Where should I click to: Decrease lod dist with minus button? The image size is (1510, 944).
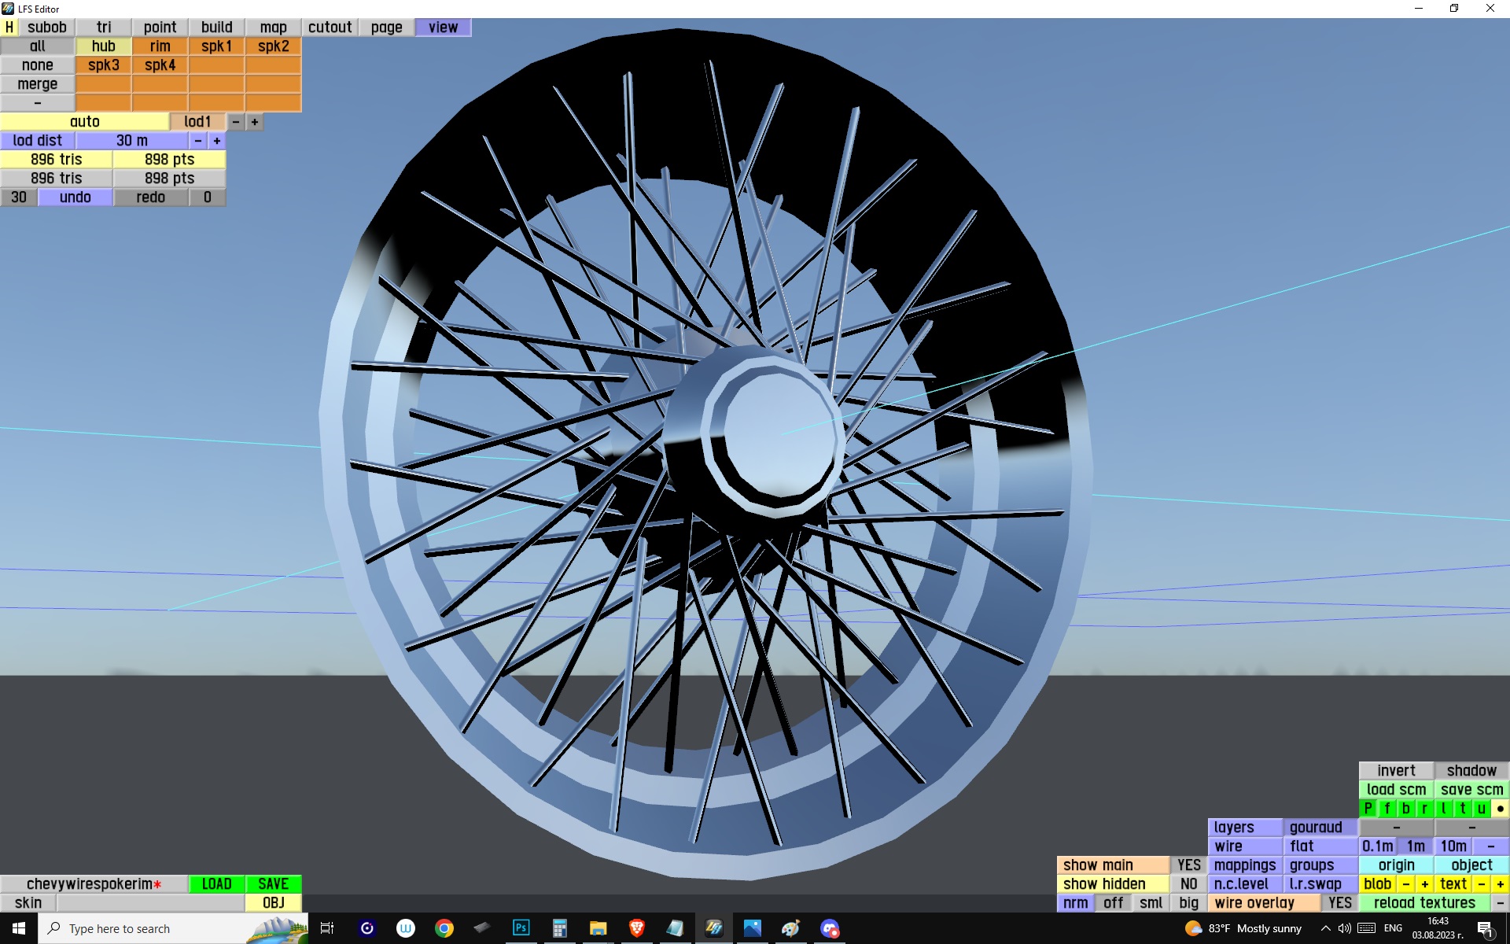(x=198, y=141)
